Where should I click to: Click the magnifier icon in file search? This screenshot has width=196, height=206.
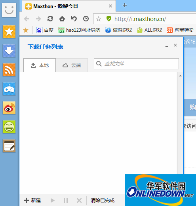[99, 64]
